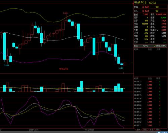Viewport: 168px width, 133px height.
Task: Select the 3.126 low price marker on the chart
Action: [121, 68]
